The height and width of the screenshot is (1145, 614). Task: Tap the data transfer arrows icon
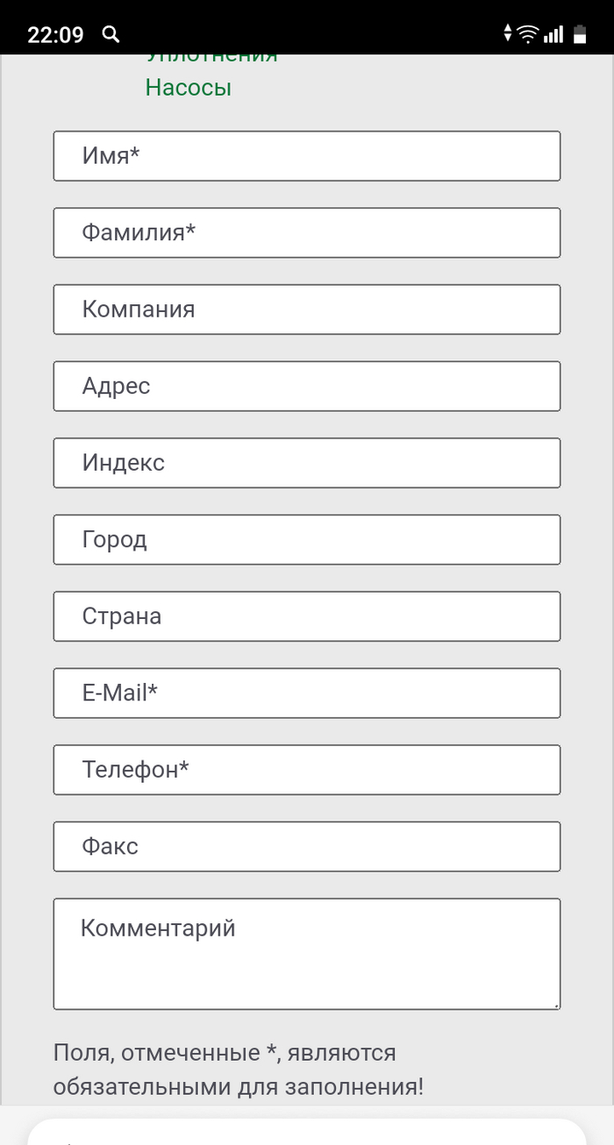click(x=507, y=34)
